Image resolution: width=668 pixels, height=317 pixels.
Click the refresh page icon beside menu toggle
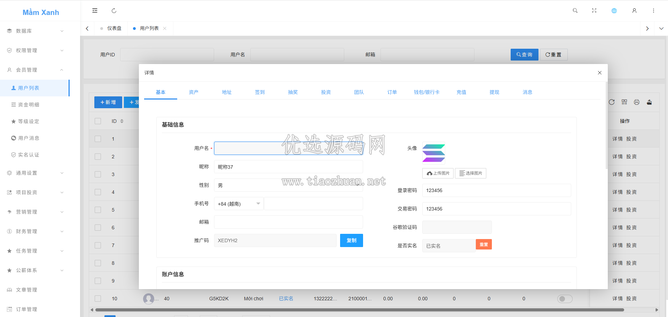pyautogui.click(x=114, y=11)
